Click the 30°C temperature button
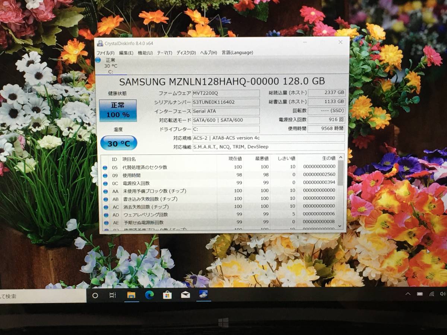Screen dimensions: 447x335 tap(119, 143)
